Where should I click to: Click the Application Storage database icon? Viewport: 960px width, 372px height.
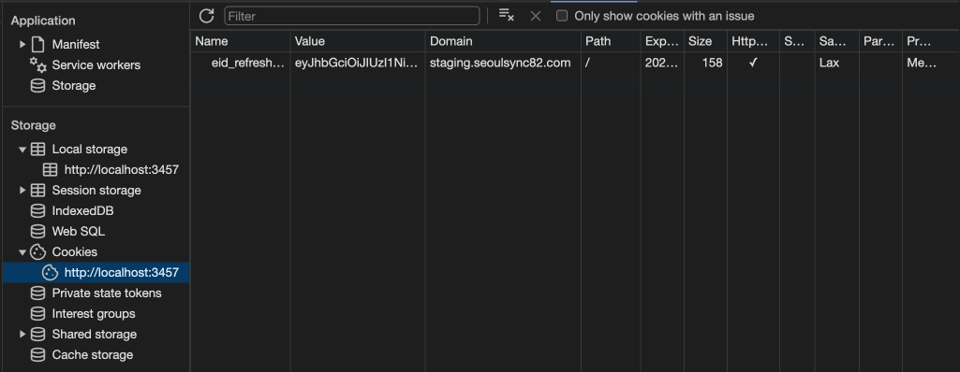(38, 85)
